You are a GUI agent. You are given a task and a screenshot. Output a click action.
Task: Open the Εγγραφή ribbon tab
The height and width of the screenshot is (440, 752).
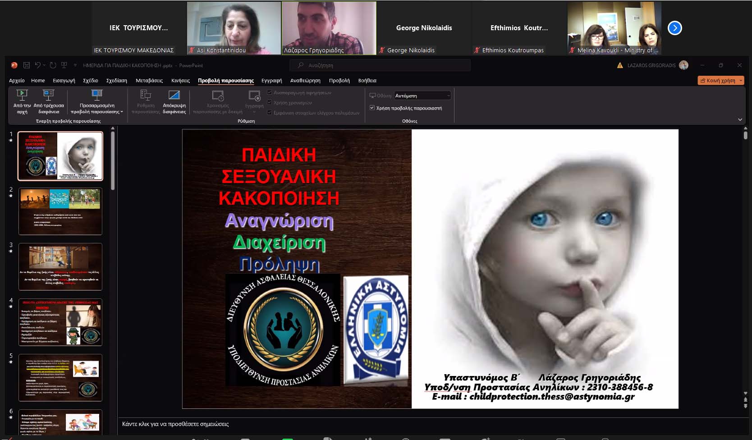tap(271, 80)
